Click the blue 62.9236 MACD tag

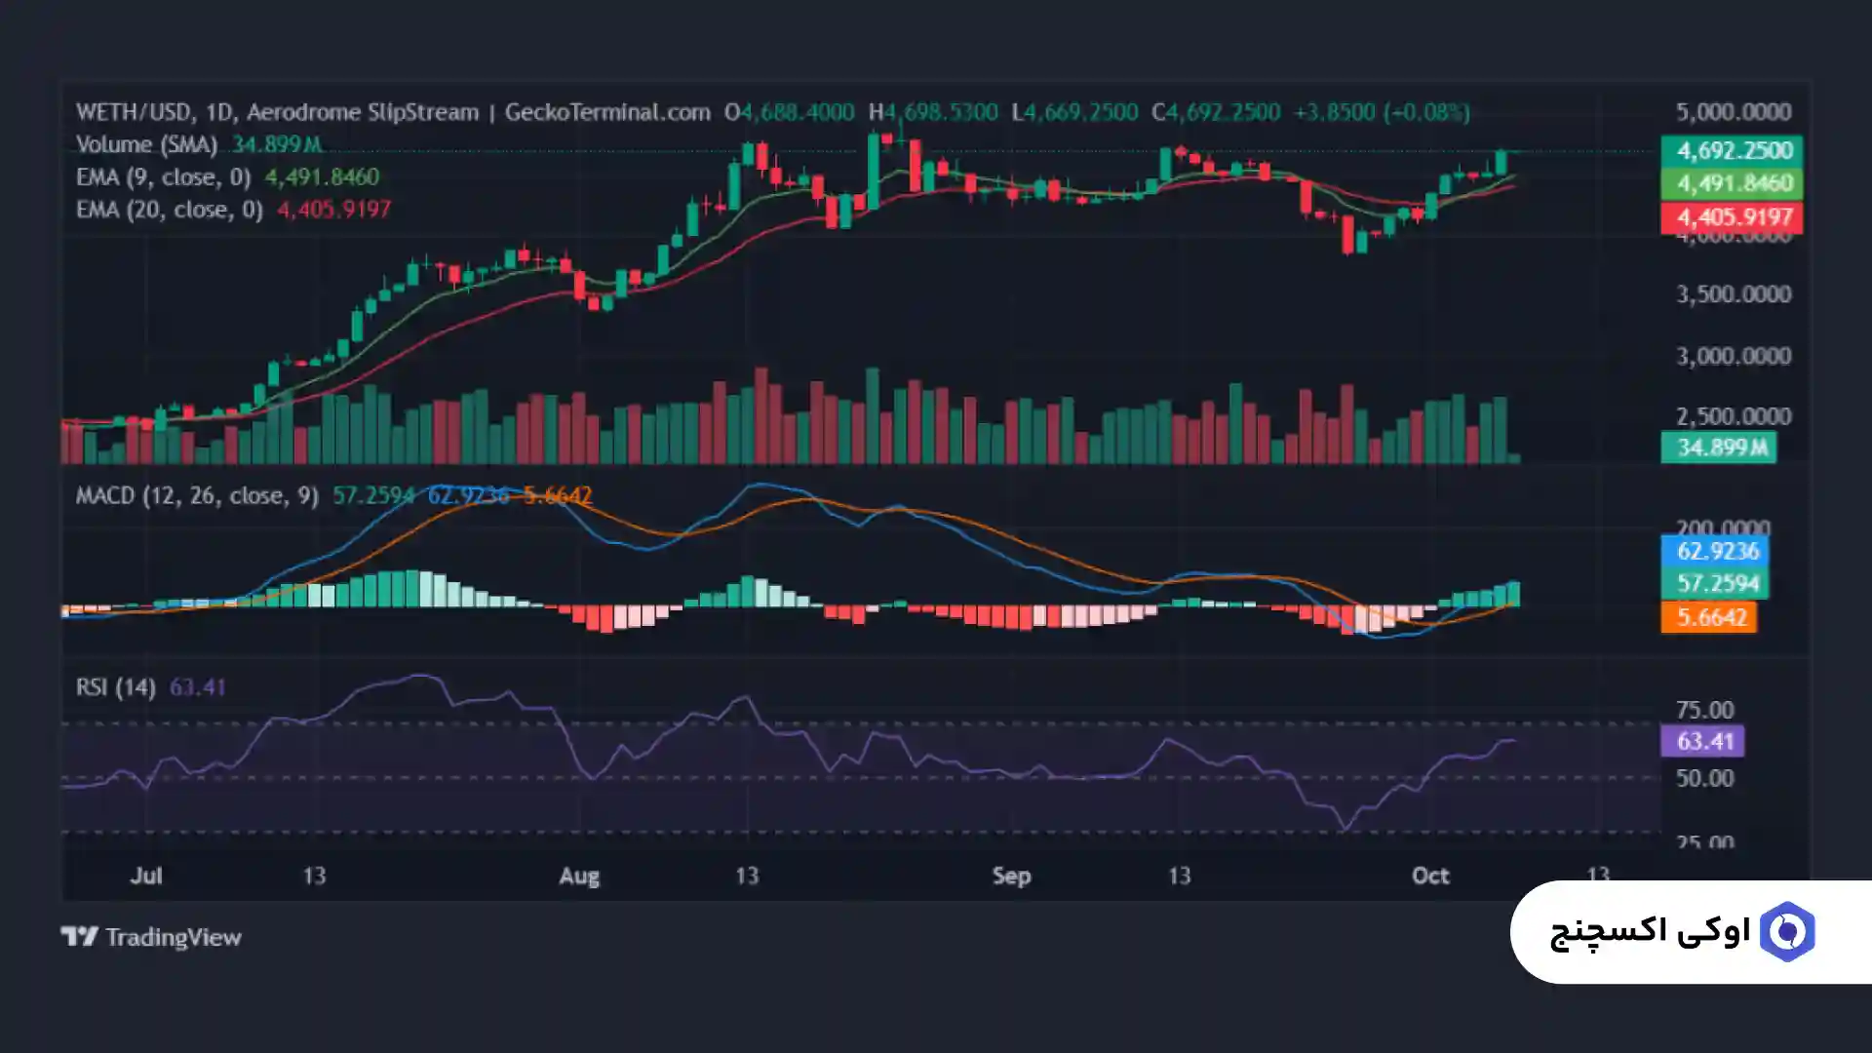(x=1715, y=551)
